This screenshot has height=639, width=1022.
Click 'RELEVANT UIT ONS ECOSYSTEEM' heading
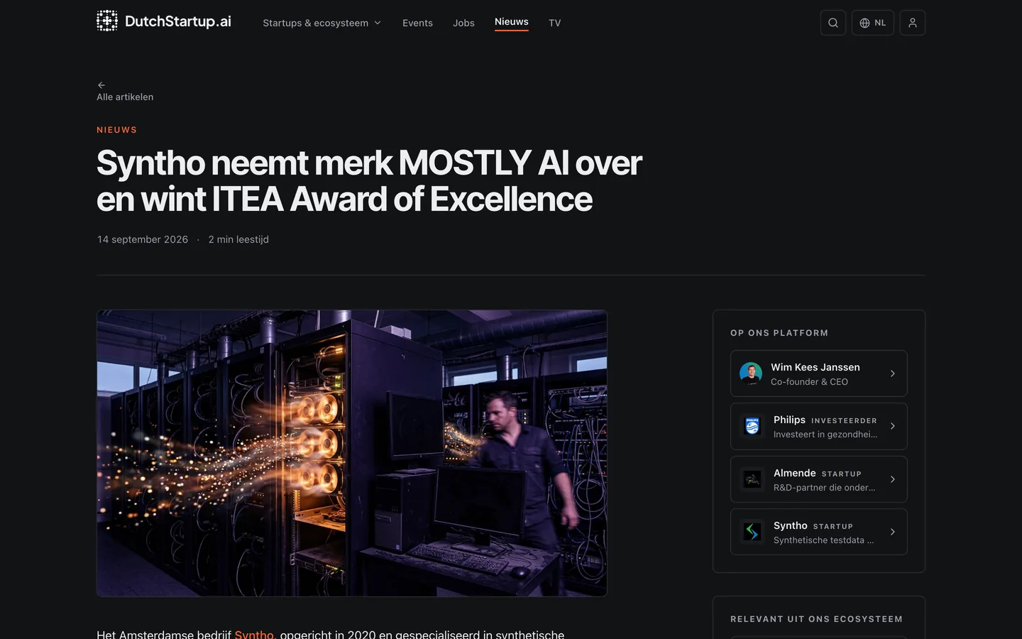click(x=816, y=619)
